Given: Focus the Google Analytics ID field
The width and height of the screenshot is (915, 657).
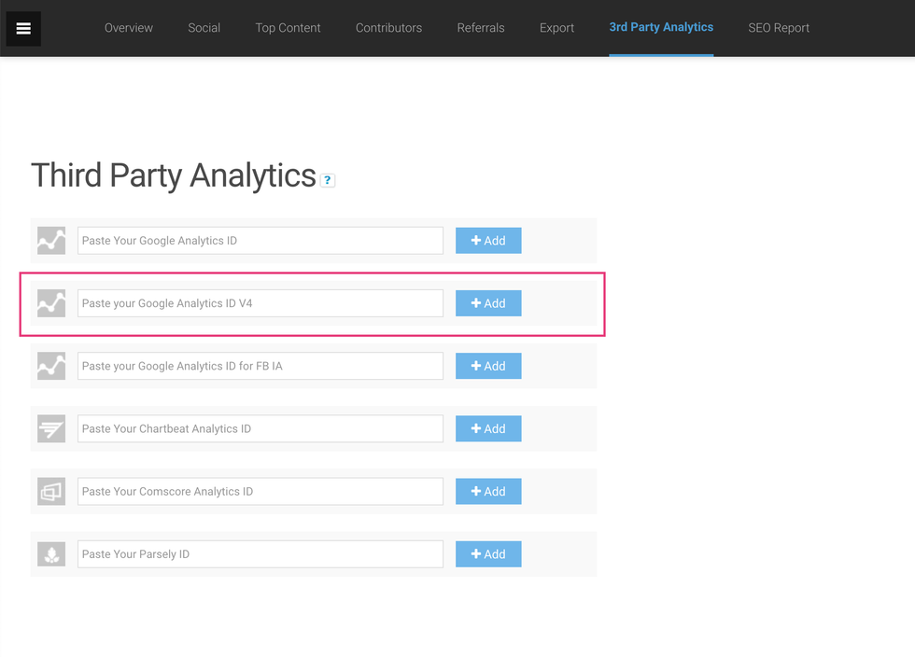Looking at the screenshot, I should pyautogui.click(x=260, y=241).
